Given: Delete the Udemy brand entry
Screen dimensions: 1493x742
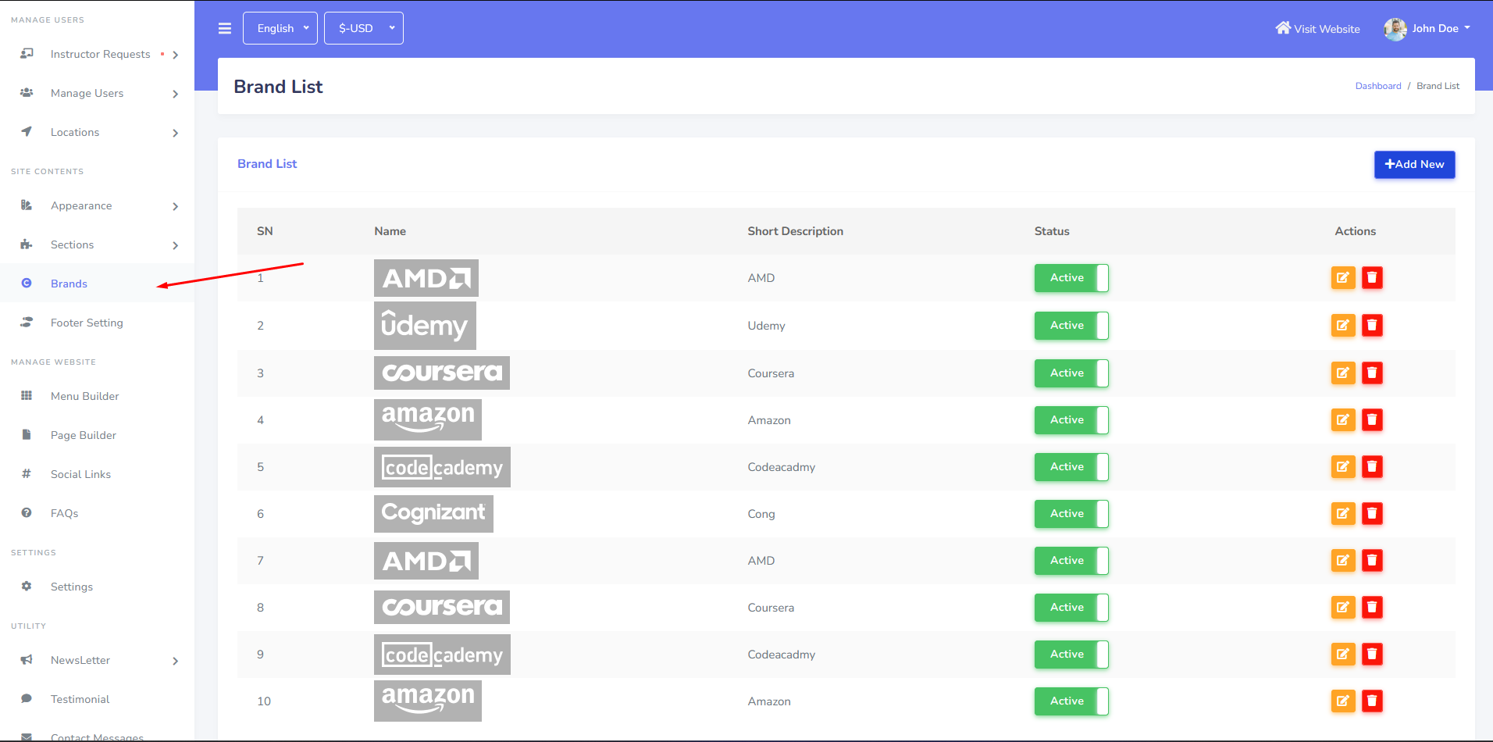Looking at the screenshot, I should point(1372,326).
